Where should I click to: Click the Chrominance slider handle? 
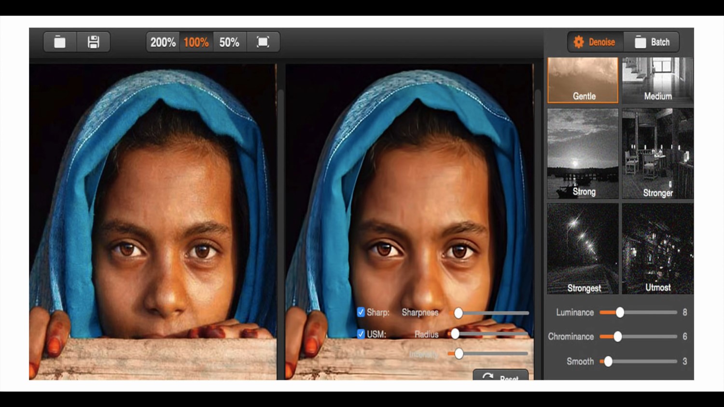(617, 337)
